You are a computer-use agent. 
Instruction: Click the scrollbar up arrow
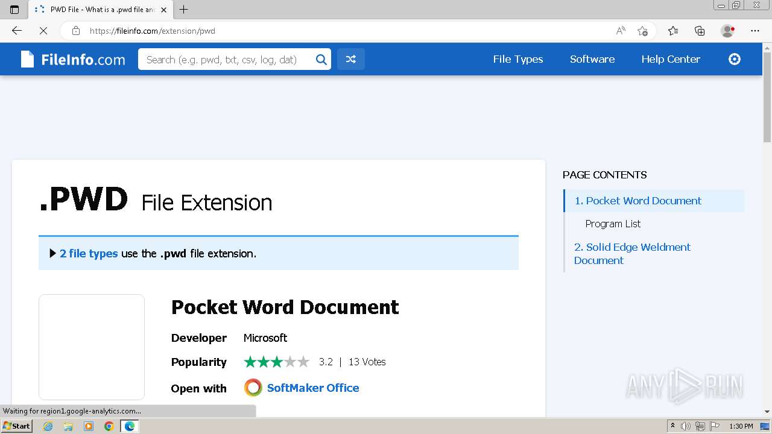(x=767, y=47)
